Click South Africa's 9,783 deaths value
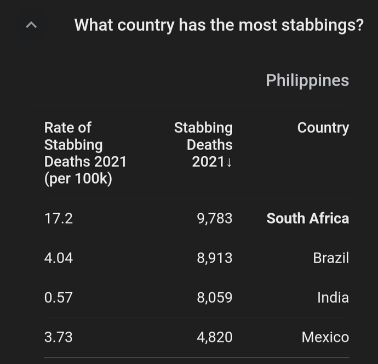The image size is (378, 364). point(215,219)
